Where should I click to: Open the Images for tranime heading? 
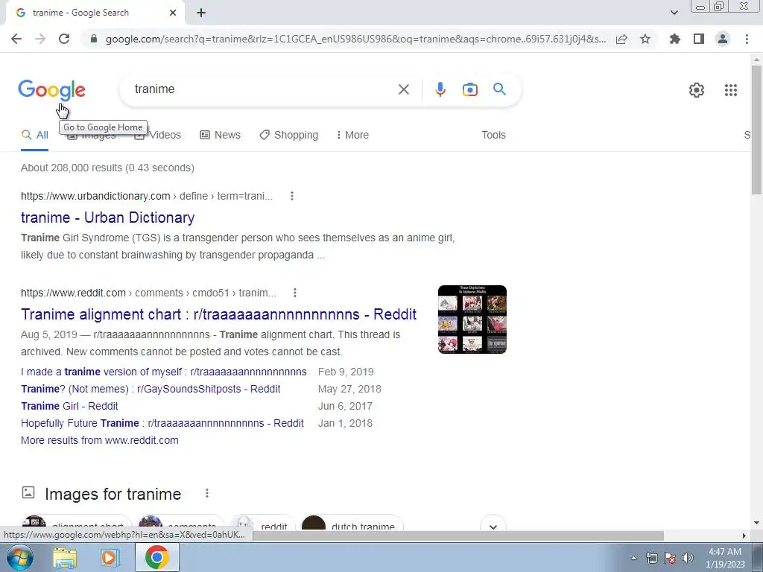113,494
